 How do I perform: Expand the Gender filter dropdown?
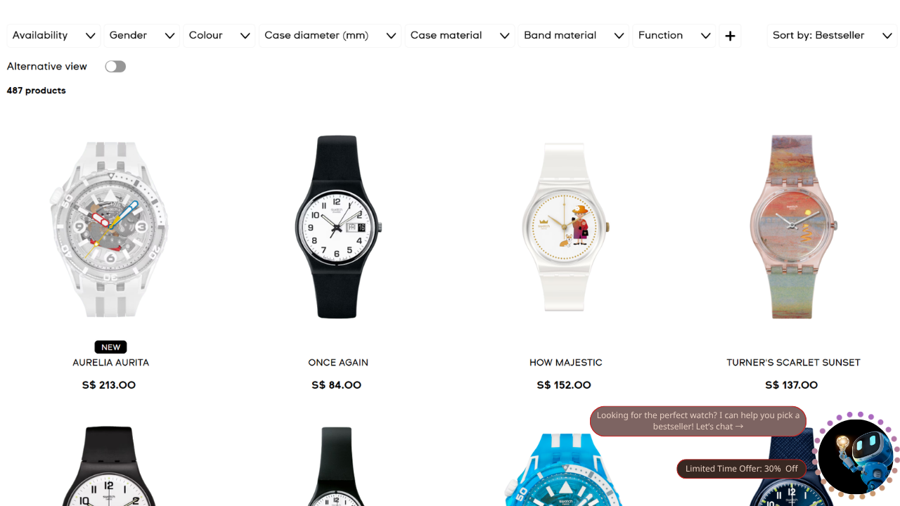[142, 35]
